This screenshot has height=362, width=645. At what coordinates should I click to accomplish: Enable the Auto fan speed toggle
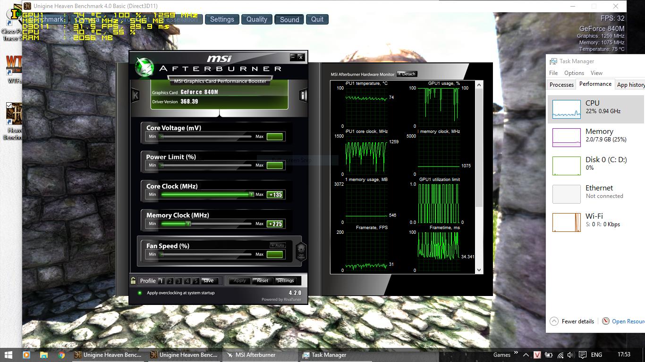pyautogui.click(x=278, y=246)
